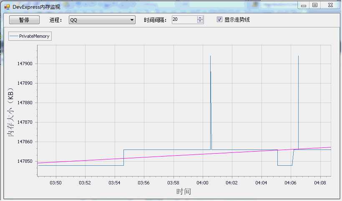Click the 03:50 time axis label
The width and height of the screenshot is (342, 201).
click(55, 183)
